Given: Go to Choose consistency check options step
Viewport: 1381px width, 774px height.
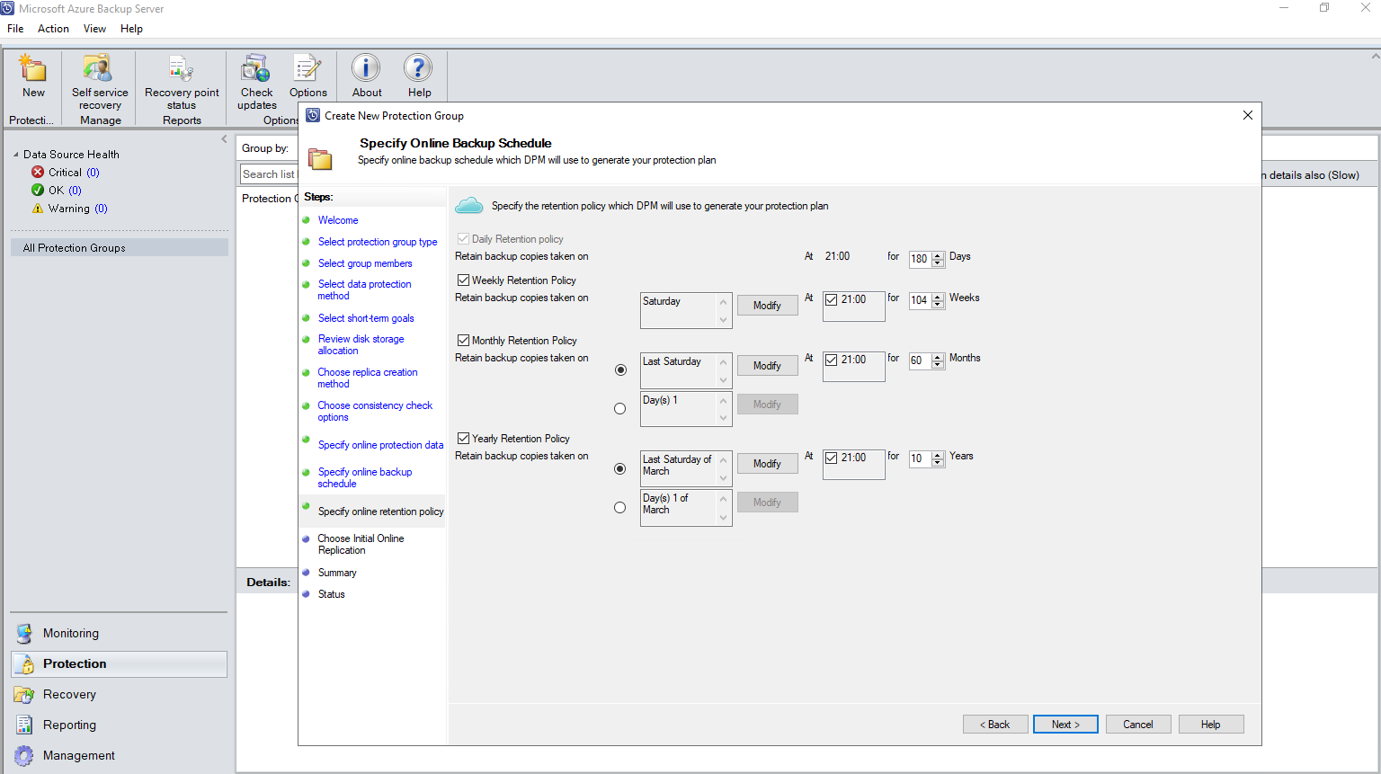Looking at the screenshot, I should point(375,412).
